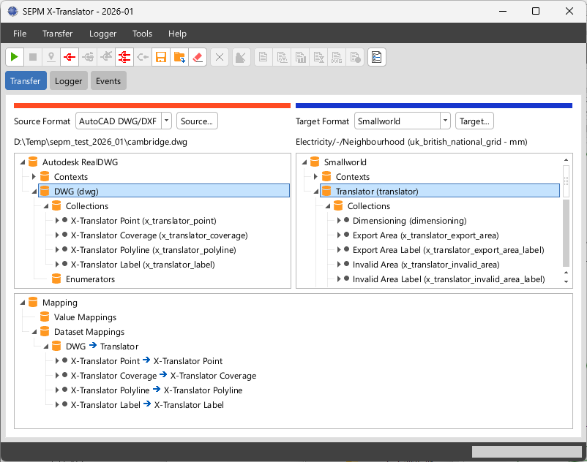Click the gray X delete toolbar icon
Screen dimensions: 587x462
220,57
